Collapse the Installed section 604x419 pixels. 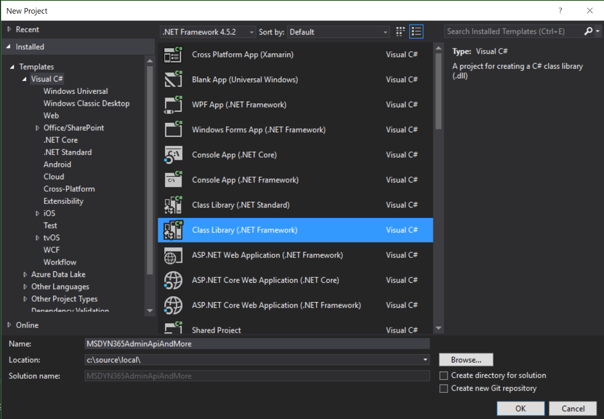pyautogui.click(x=9, y=46)
